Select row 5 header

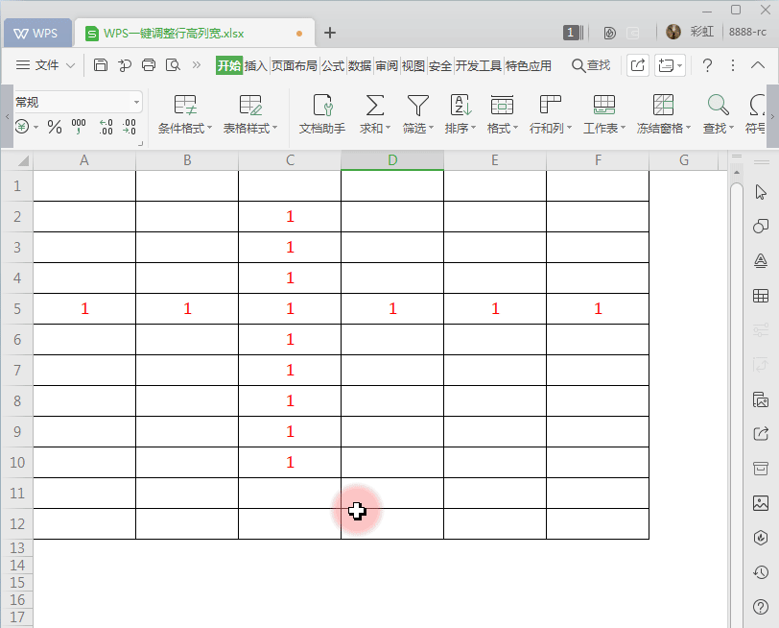(x=17, y=309)
